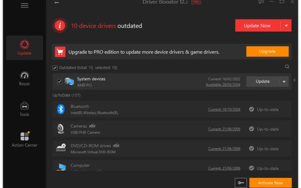Click the orange Upgrade button

point(267,51)
